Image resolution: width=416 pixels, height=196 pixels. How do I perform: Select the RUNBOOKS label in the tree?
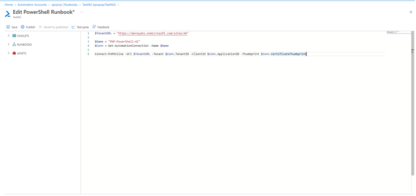[25, 45]
